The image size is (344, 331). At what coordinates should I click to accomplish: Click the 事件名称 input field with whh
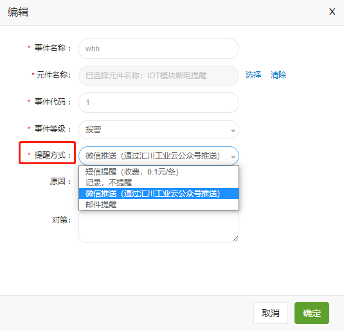click(159, 49)
